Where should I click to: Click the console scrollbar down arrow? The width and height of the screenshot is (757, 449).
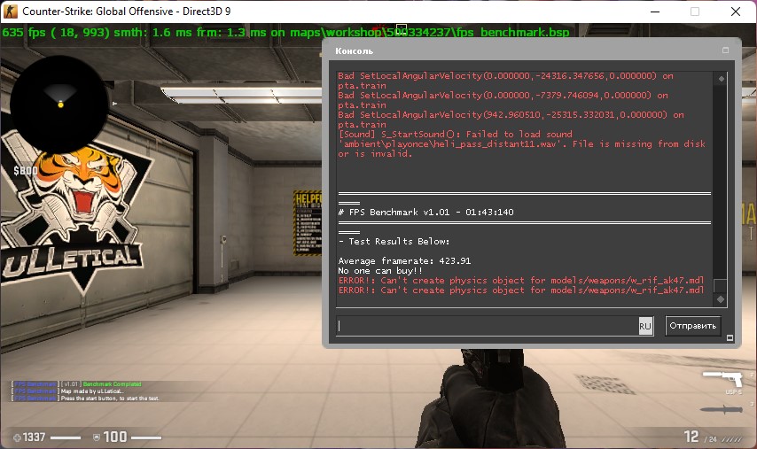[x=721, y=299]
